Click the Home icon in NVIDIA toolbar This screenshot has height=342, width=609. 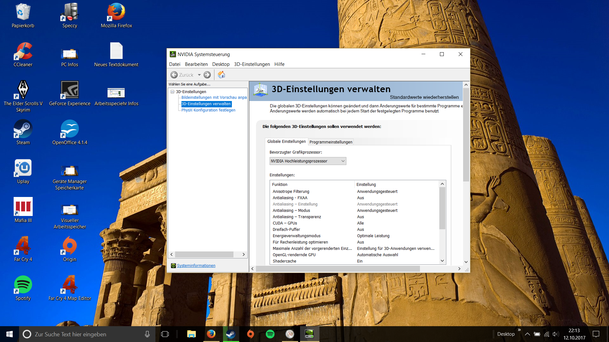tap(221, 75)
